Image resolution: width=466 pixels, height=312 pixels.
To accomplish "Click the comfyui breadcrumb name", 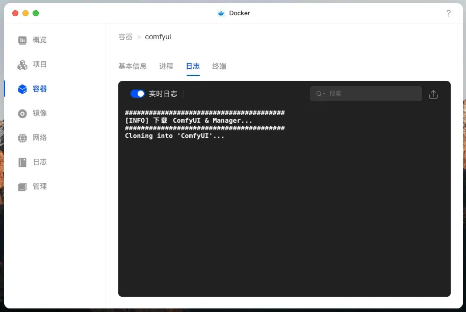I will pos(158,37).
